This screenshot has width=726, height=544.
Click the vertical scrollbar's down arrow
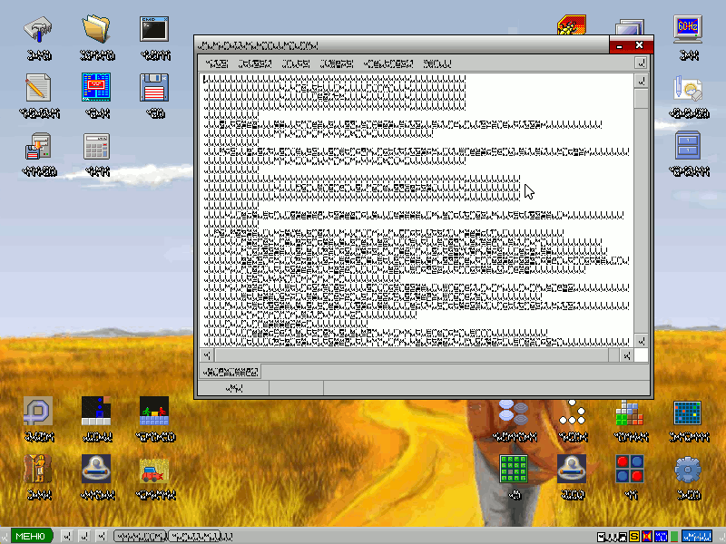tap(641, 343)
